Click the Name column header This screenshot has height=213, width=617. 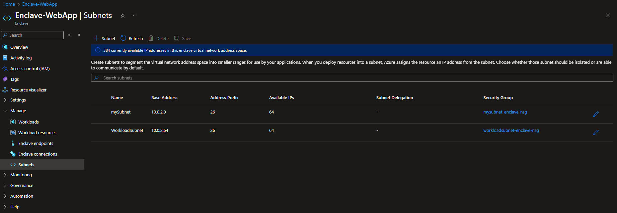coord(117,97)
